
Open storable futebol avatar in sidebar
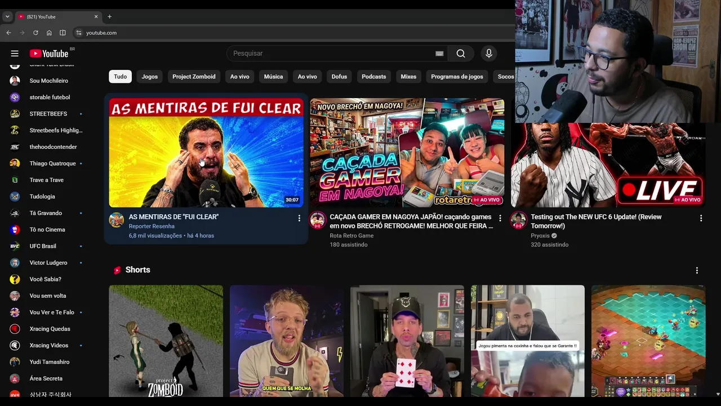click(15, 97)
